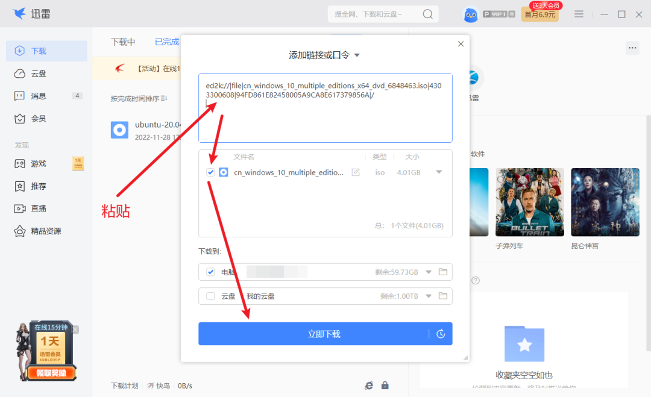Screen dimensions: 651x397
Task: Click the 快鸟 speed-up icon
Action: pyautogui.click(x=150, y=386)
